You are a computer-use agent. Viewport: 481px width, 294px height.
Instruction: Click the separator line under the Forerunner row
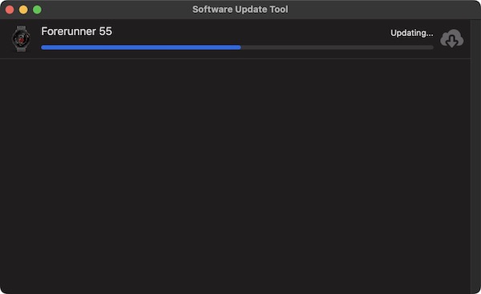tap(235, 58)
